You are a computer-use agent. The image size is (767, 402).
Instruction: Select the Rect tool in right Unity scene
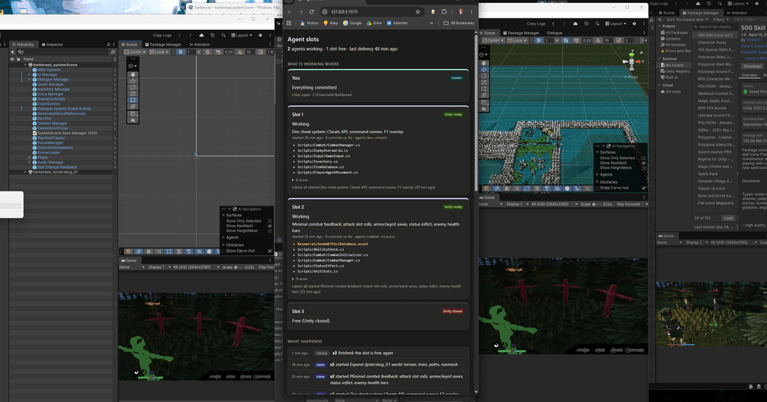click(x=483, y=89)
